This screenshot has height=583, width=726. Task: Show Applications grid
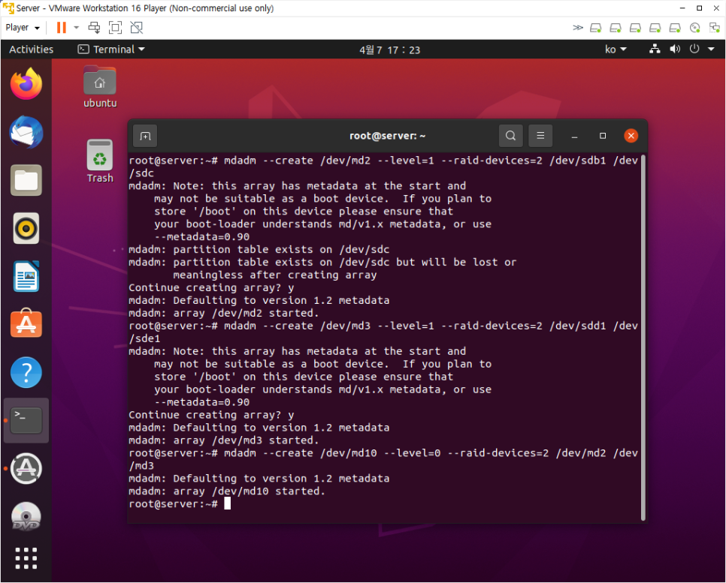(26, 558)
